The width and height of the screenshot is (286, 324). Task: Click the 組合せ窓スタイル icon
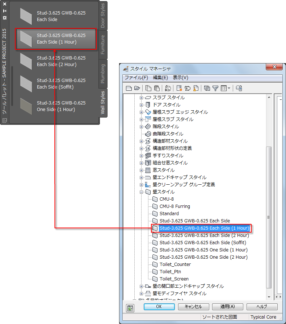[x=148, y=163]
